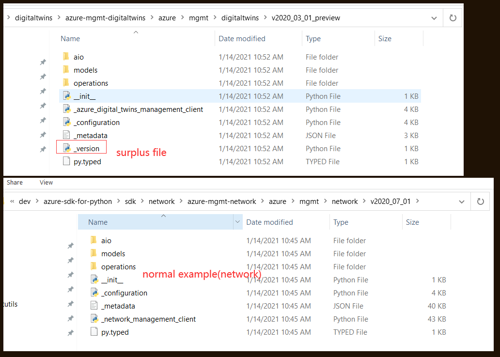Sort by Size column in network window

[412, 222]
